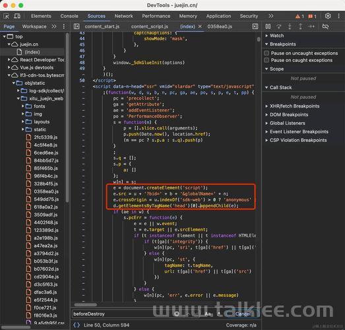Show more navigator tabs with chevron
Screen dimensions: 345x330
[54, 26]
